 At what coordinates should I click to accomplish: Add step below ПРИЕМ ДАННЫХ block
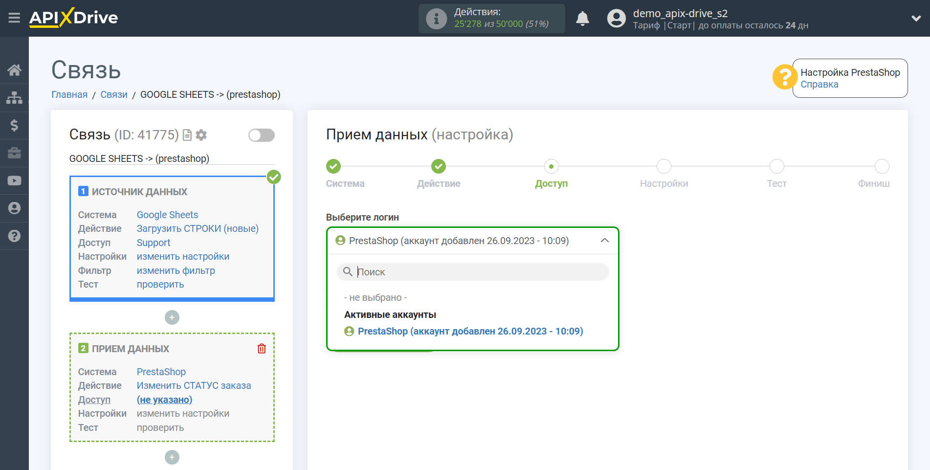tap(172, 457)
